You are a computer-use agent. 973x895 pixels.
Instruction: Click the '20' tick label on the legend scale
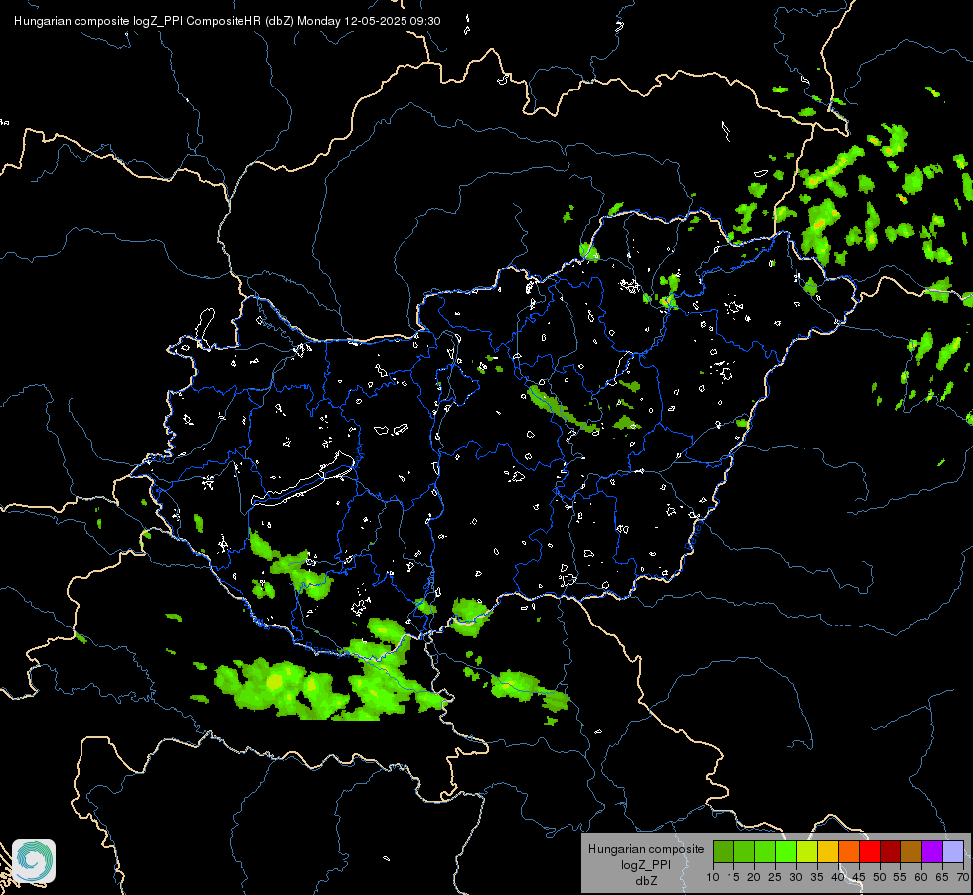pyautogui.click(x=754, y=878)
